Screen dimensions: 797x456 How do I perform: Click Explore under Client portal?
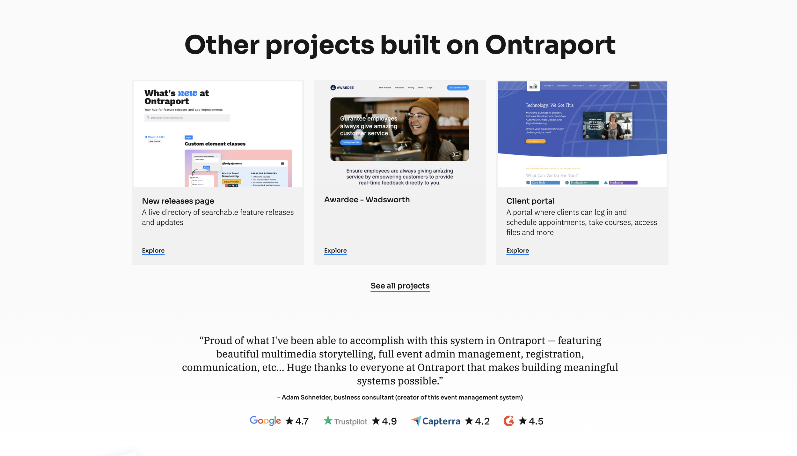[x=517, y=250]
